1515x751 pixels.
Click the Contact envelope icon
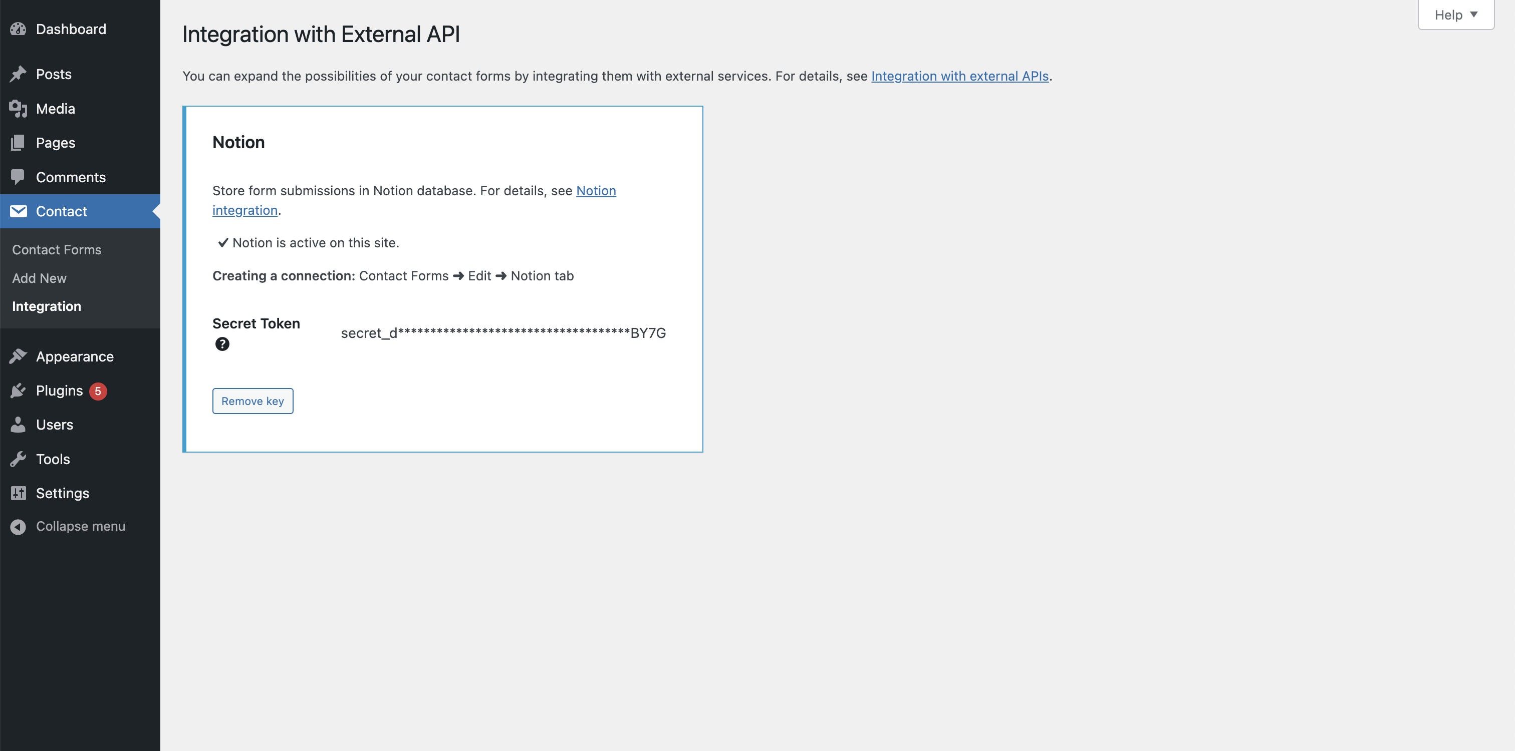click(x=18, y=211)
